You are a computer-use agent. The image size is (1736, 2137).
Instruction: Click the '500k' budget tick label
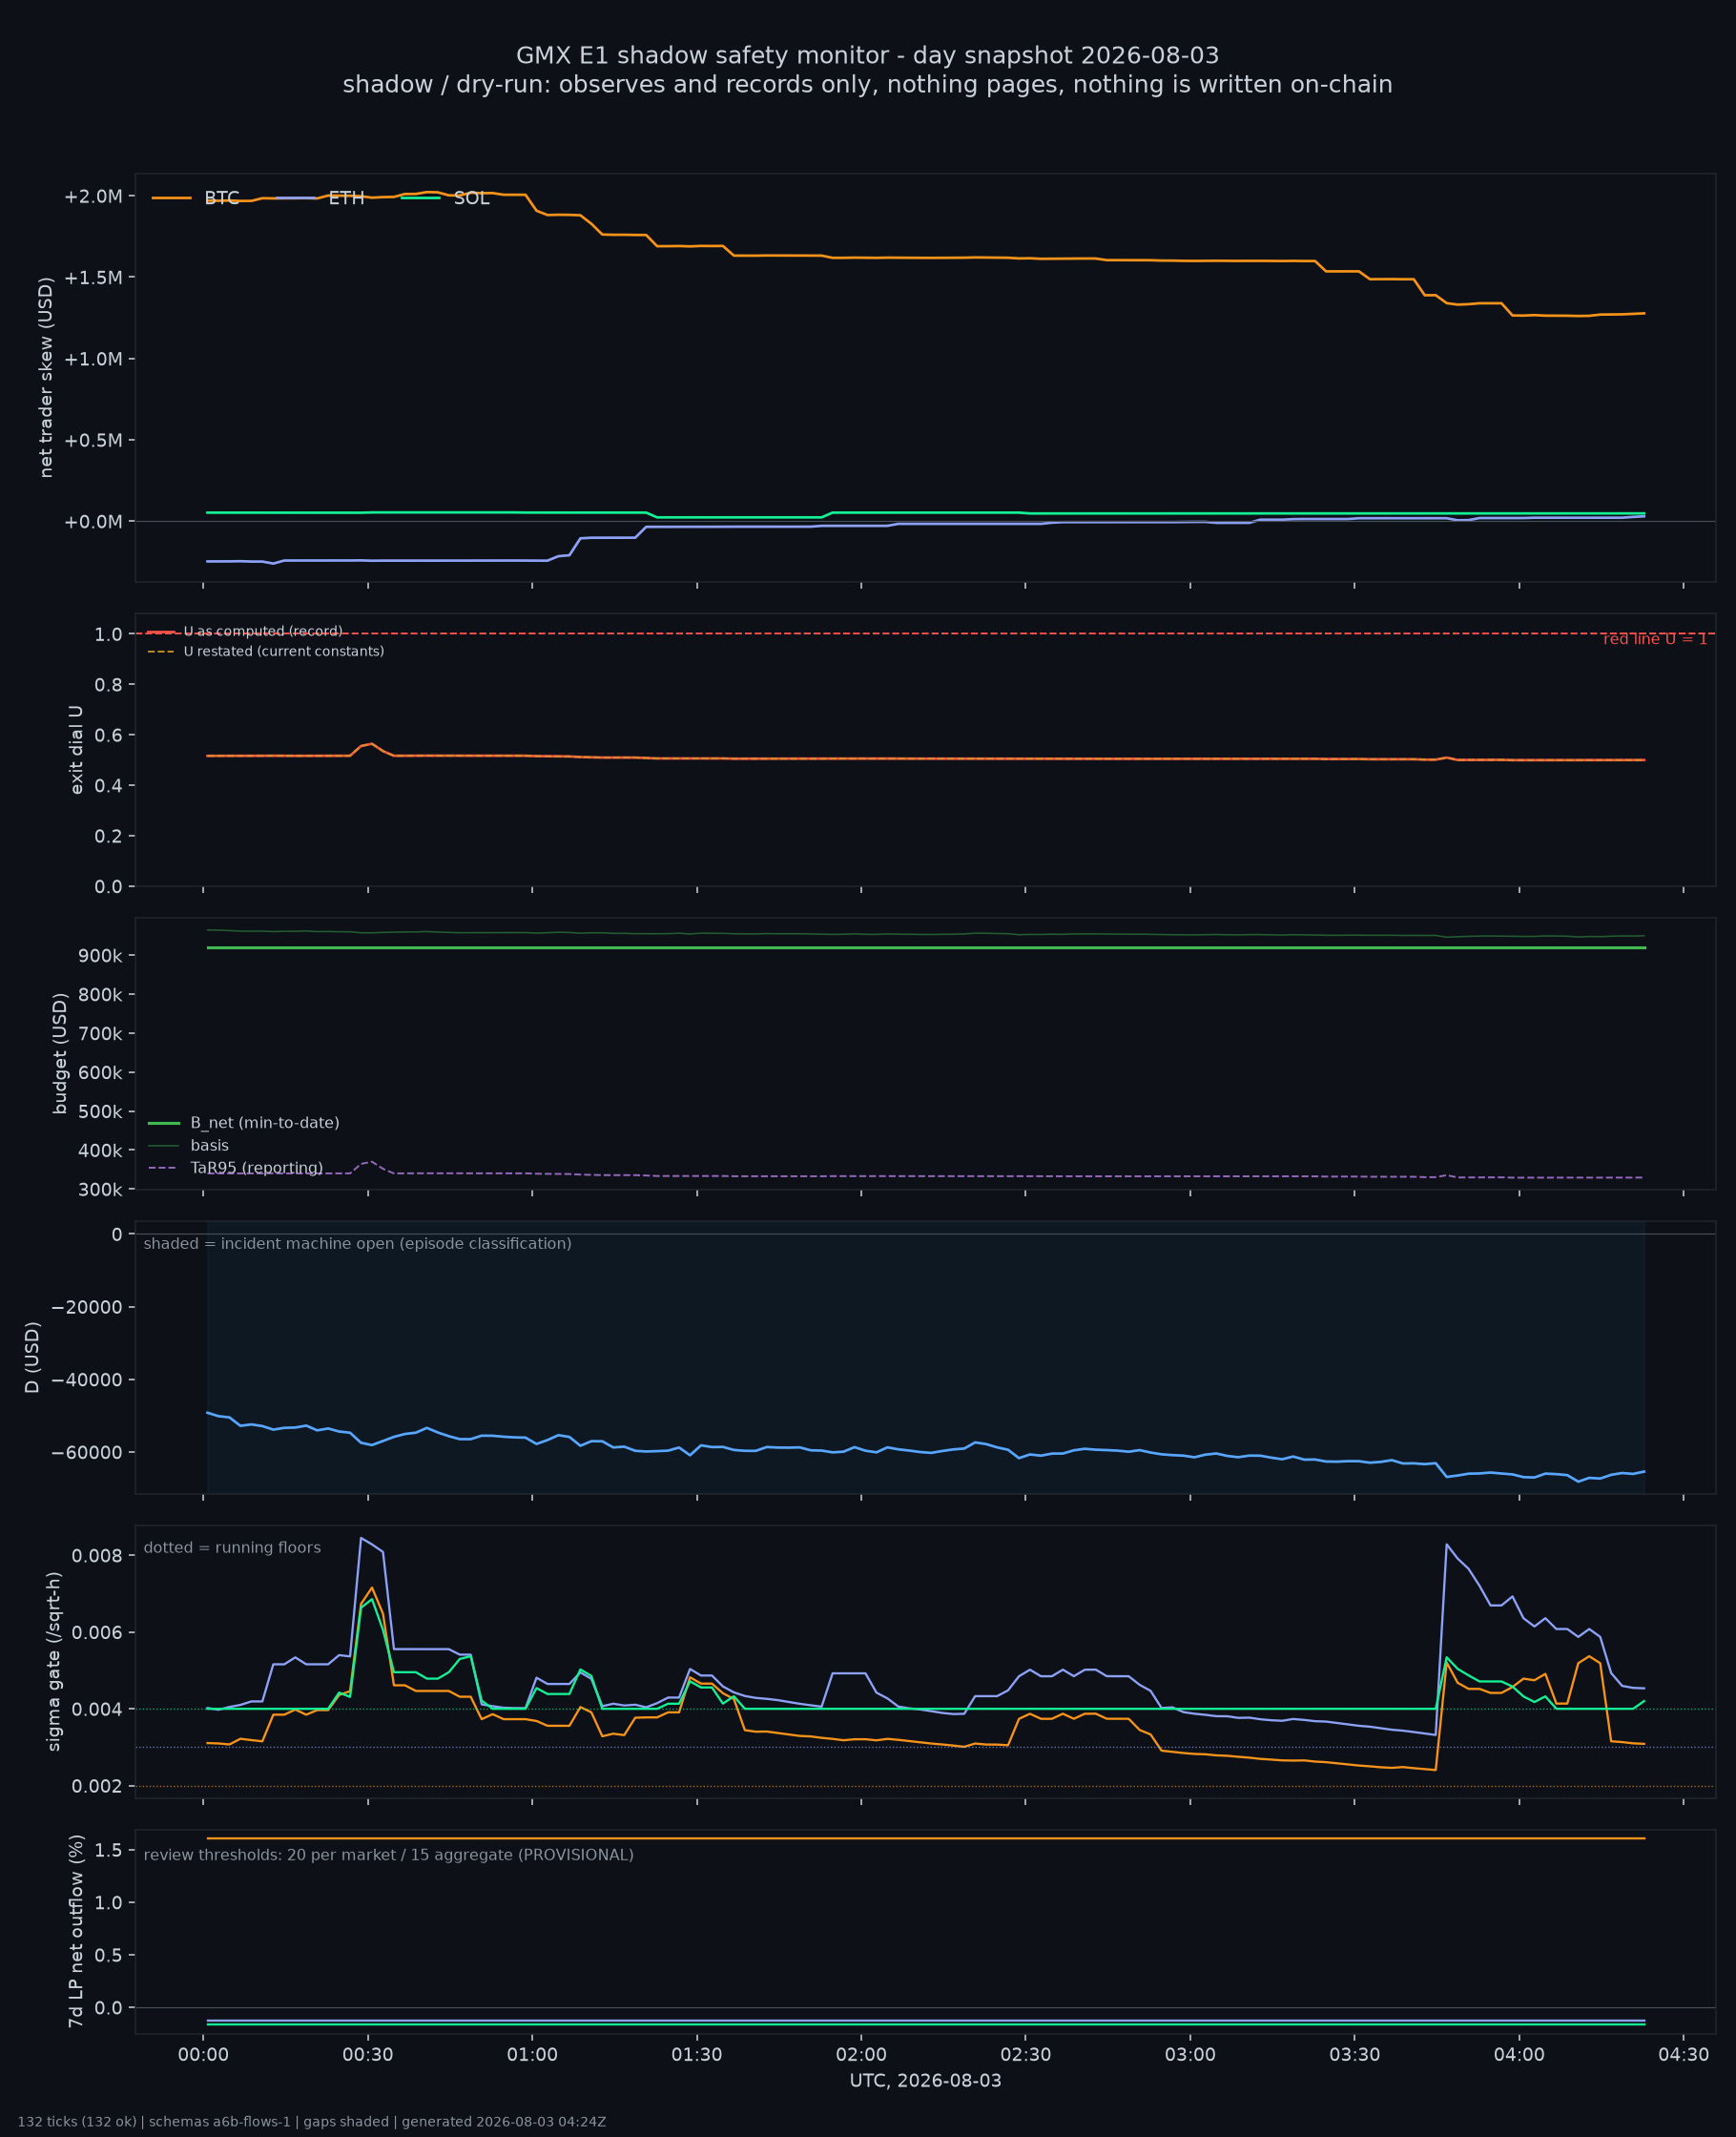pos(100,1112)
